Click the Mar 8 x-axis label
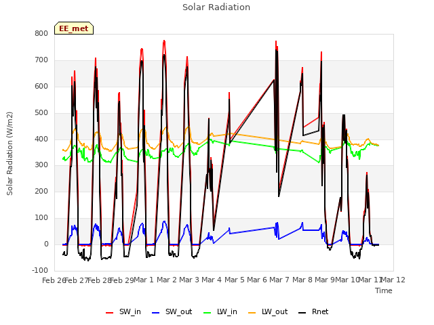This screenshot has height=325, width=434. click(302, 280)
